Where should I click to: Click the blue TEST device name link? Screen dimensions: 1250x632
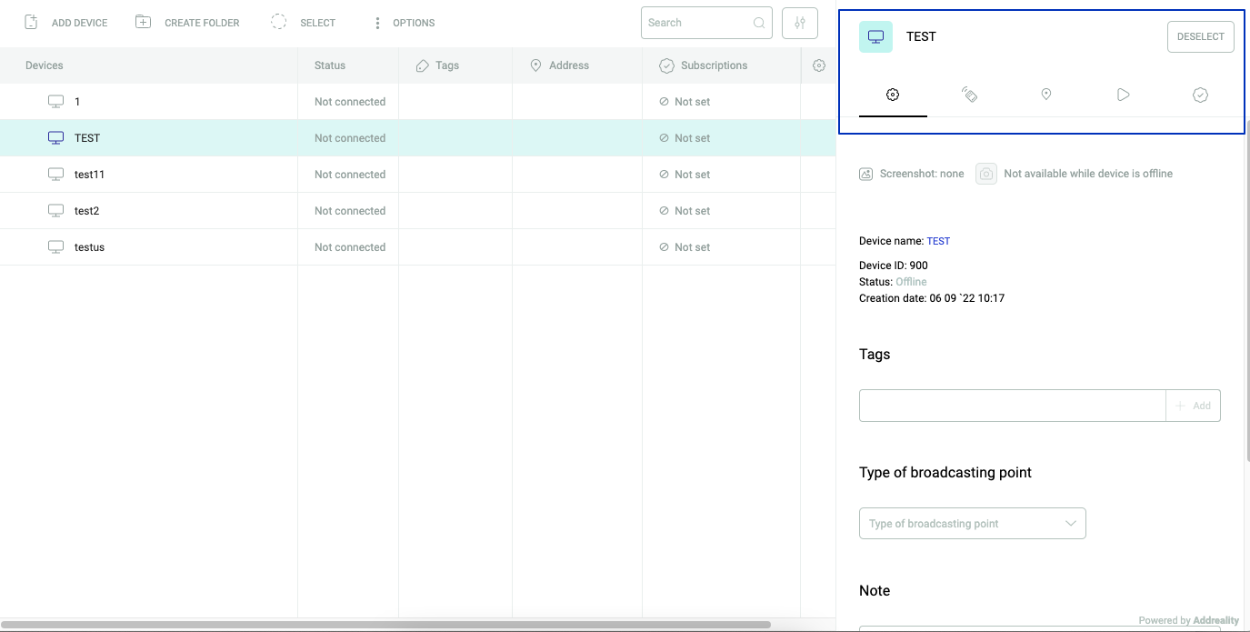[938, 241]
